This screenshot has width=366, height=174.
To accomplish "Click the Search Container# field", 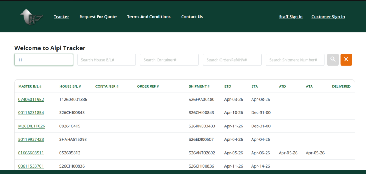I will 169,60.
